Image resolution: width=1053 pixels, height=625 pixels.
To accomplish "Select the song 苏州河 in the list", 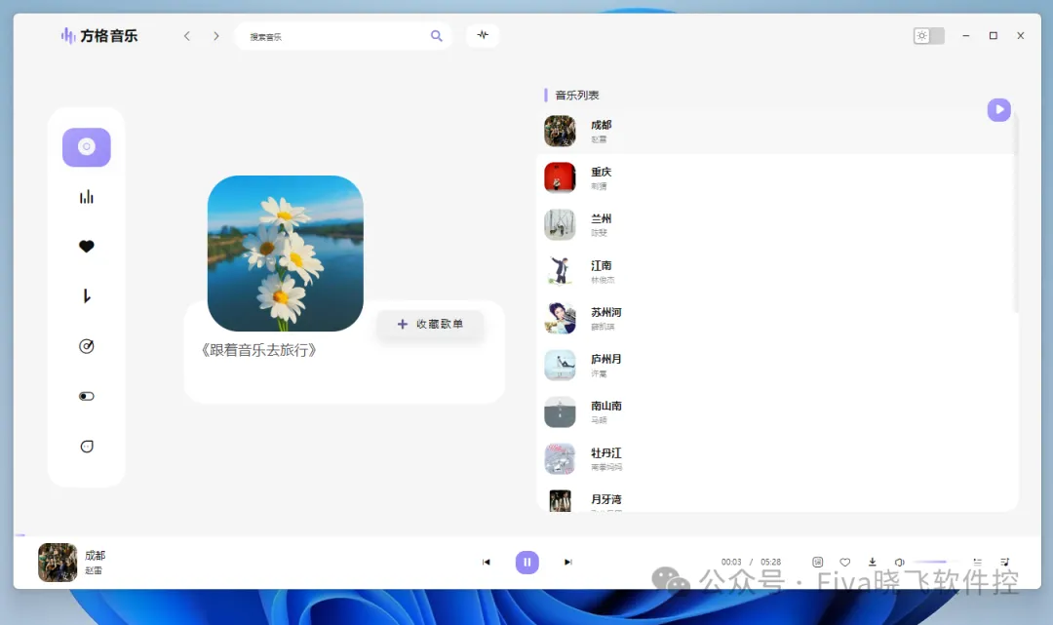I will point(776,318).
